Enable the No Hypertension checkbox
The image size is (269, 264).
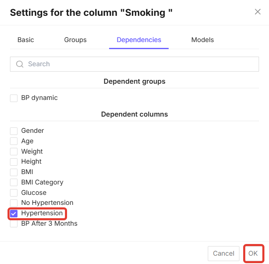(x=14, y=203)
